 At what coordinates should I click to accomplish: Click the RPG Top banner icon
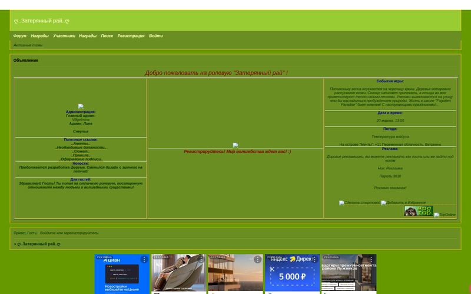(x=418, y=211)
